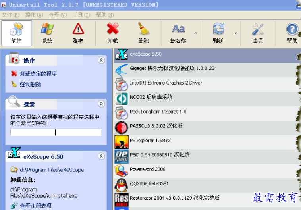This screenshot has height=210, width=301.
Task: Switch to the 软件 view in toolbar
Action: [x=17, y=33]
